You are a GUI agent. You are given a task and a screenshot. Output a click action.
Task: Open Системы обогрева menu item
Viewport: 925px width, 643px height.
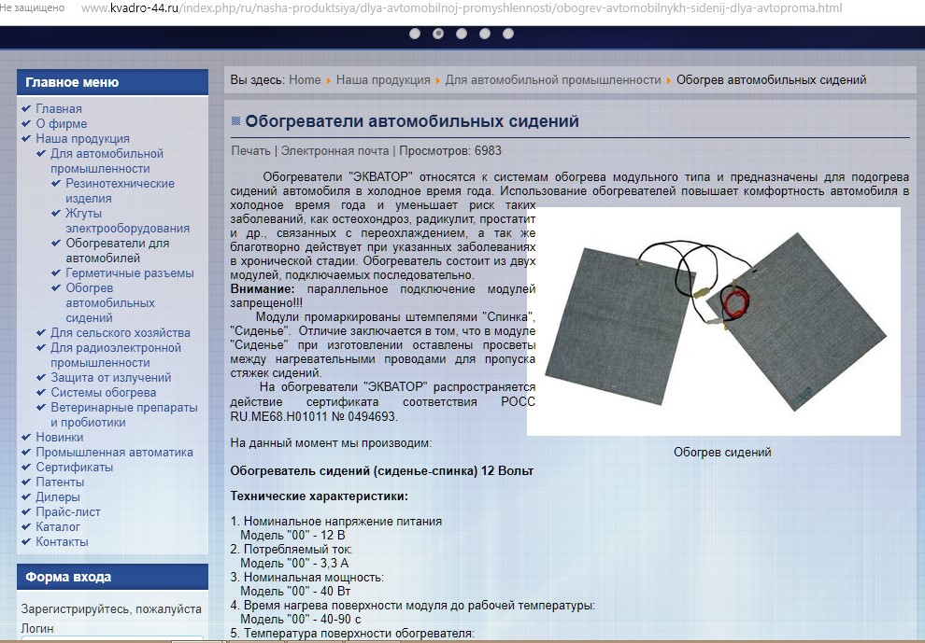click(x=103, y=393)
